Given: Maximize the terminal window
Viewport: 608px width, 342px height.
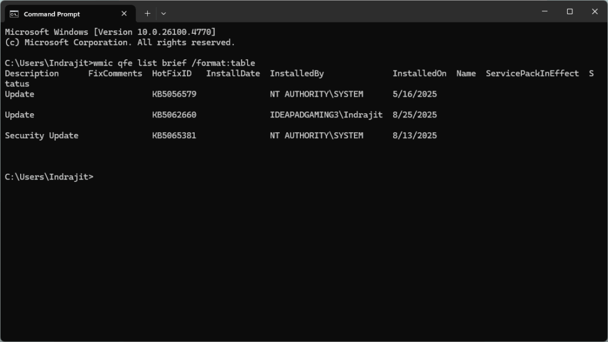Looking at the screenshot, I should pyautogui.click(x=569, y=12).
